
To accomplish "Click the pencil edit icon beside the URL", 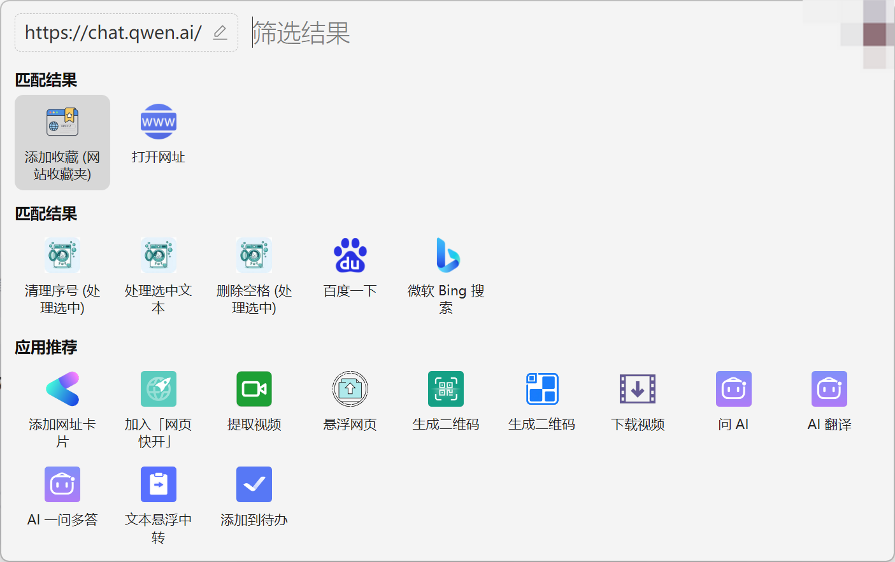I will [x=220, y=32].
